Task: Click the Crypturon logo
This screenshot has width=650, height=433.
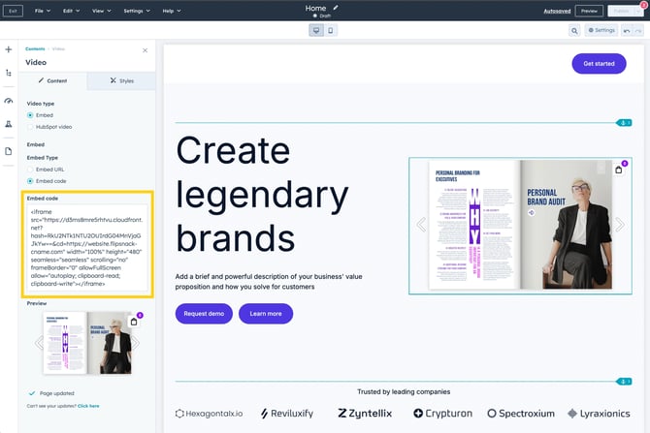Action: click(442, 414)
